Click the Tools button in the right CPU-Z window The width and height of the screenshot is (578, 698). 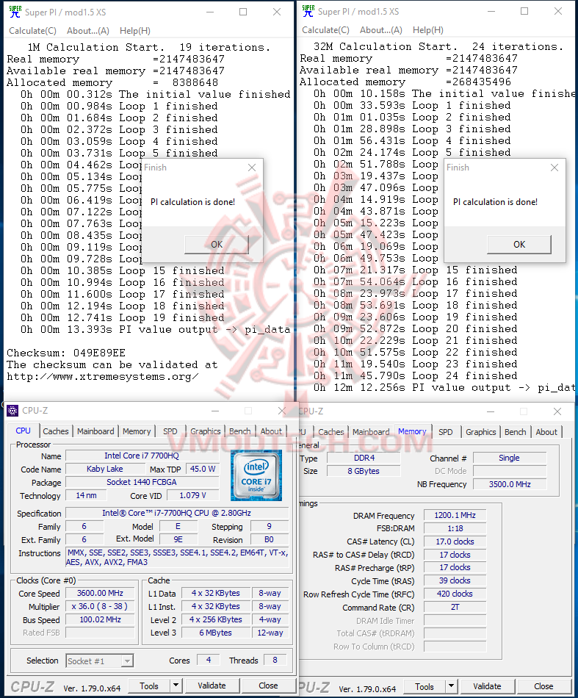coord(424,687)
